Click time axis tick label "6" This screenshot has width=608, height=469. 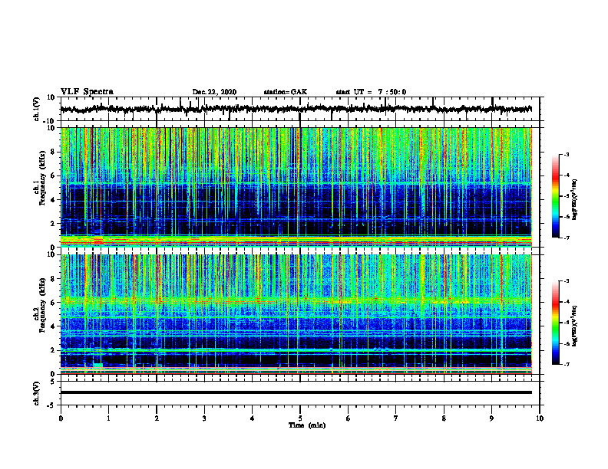click(349, 418)
